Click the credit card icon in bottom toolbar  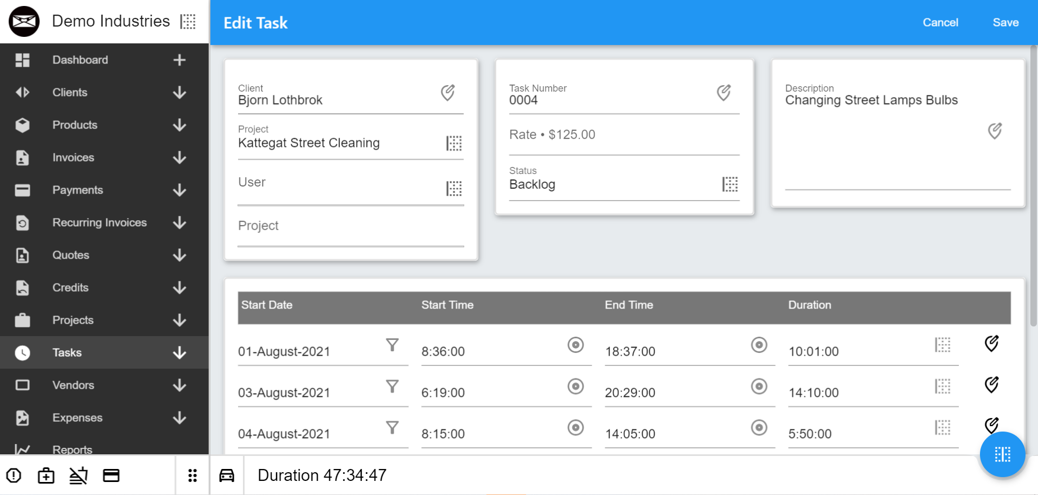point(111,475)
